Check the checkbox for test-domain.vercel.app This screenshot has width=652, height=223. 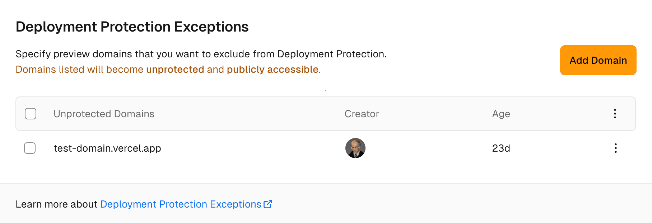[30, 148]
